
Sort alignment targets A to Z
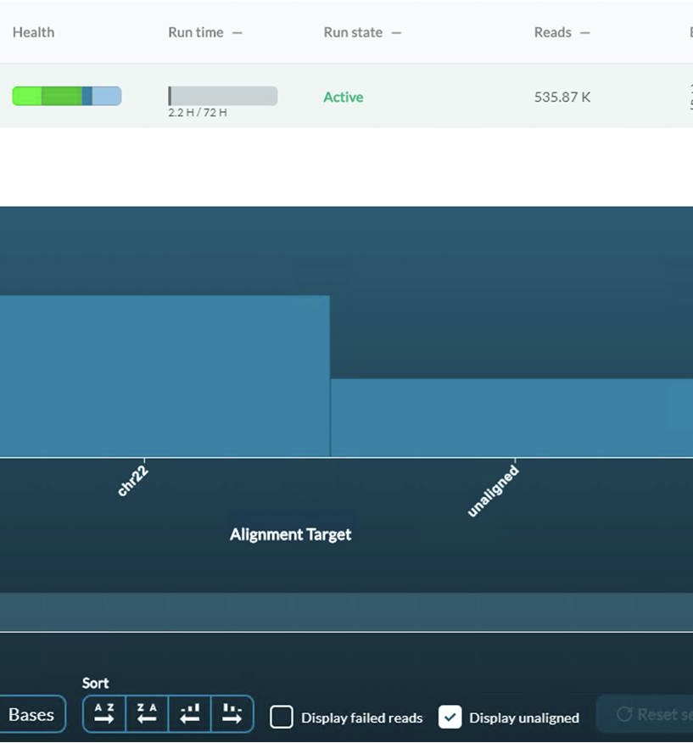104,713
